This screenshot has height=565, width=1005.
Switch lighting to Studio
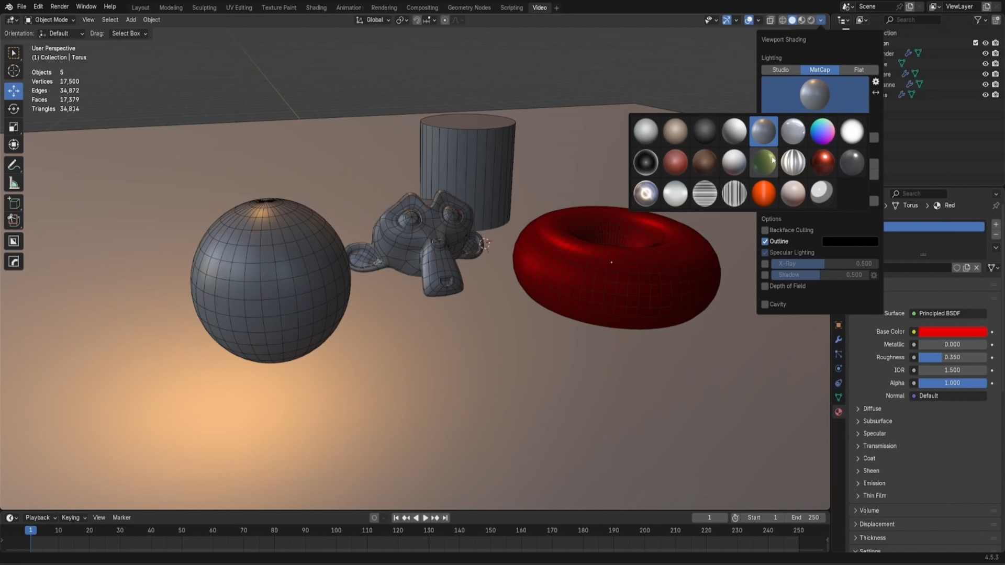780,70
